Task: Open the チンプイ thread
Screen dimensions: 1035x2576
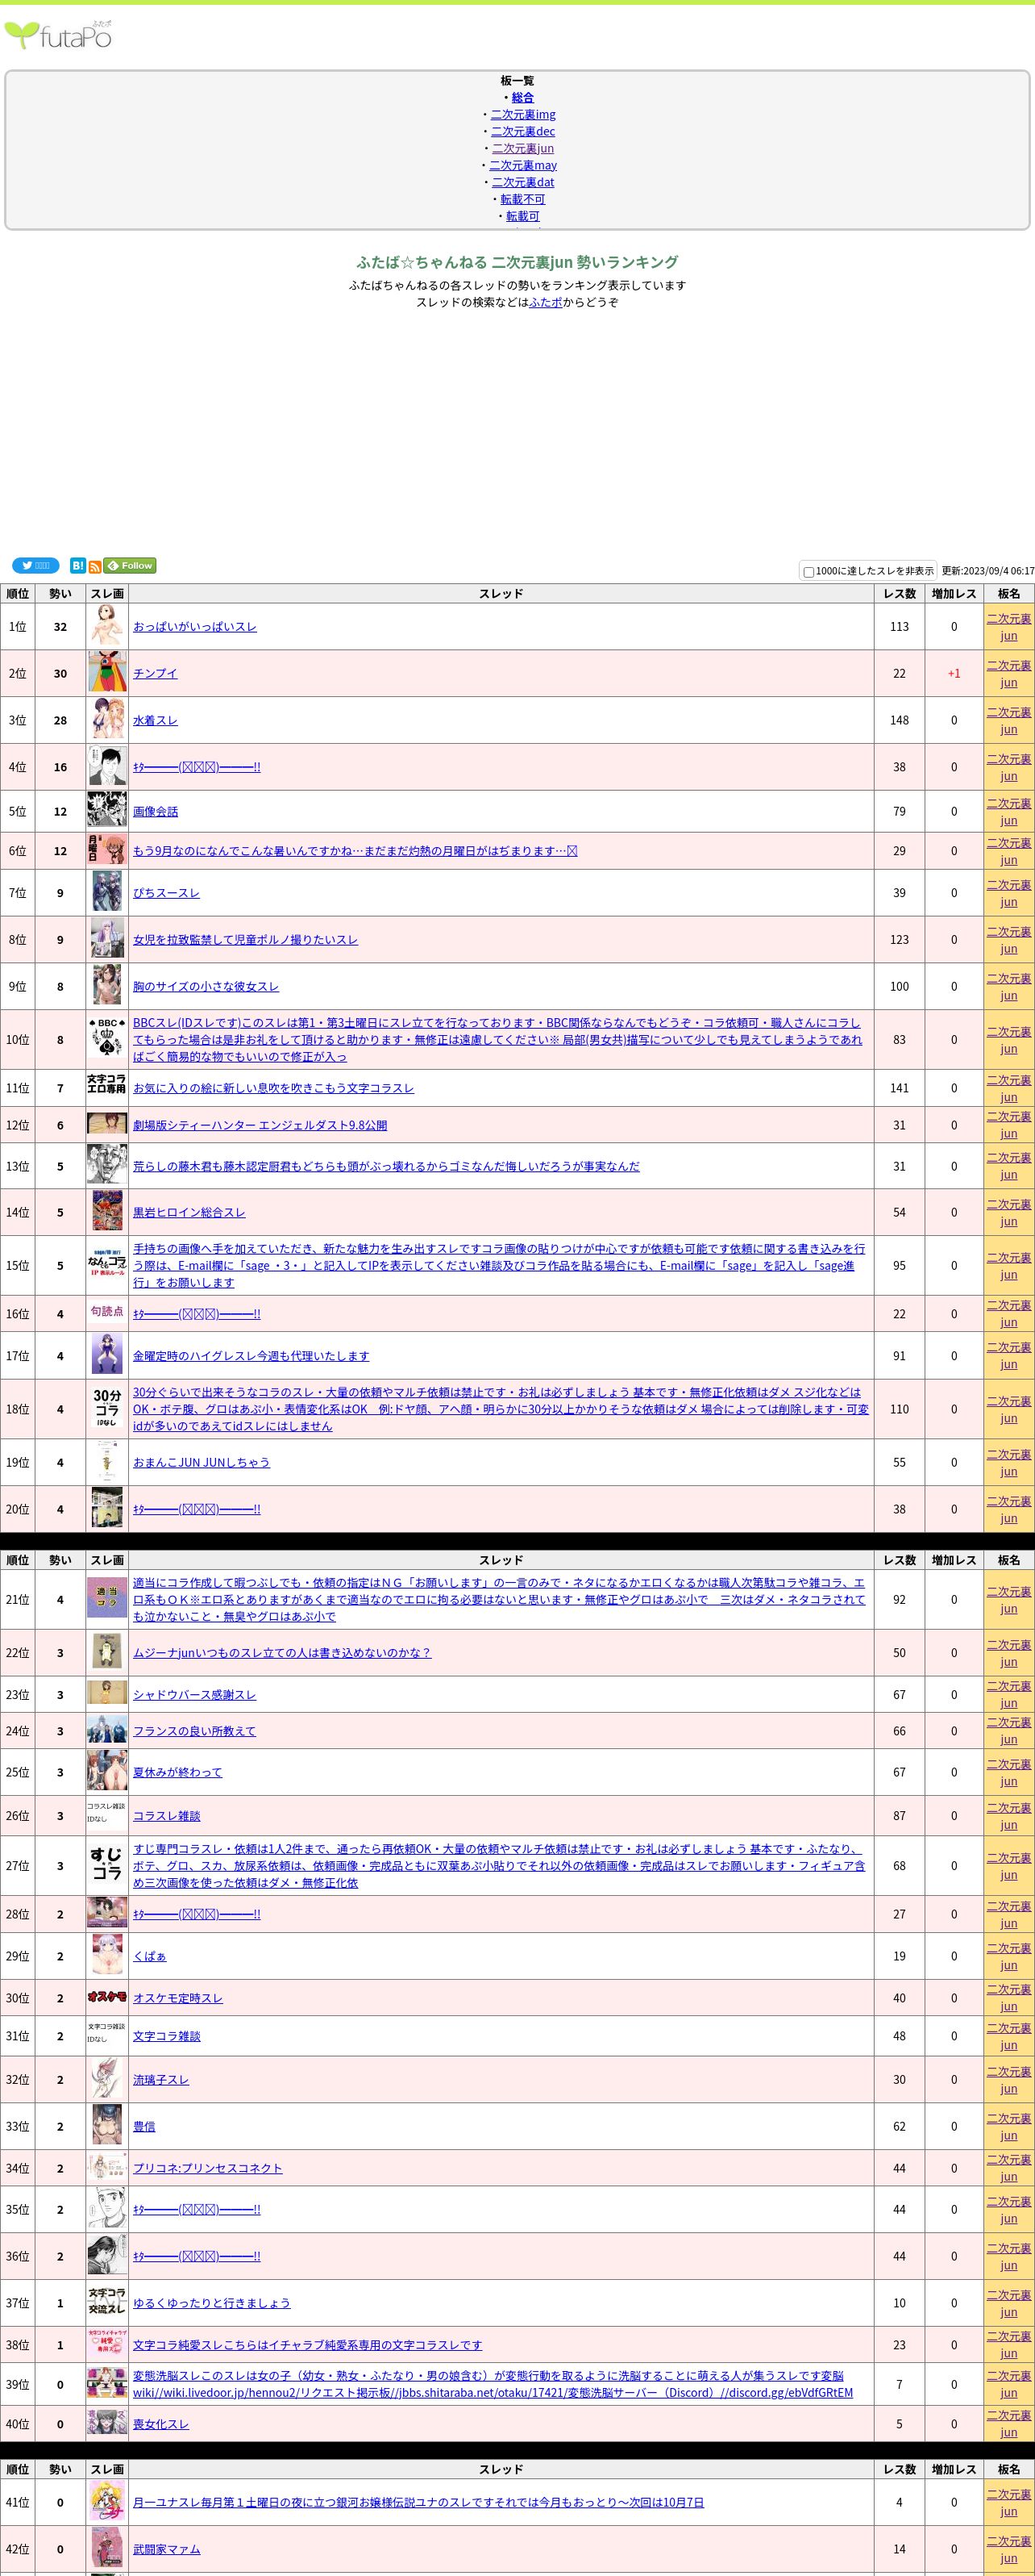Action: coord(155,673)
